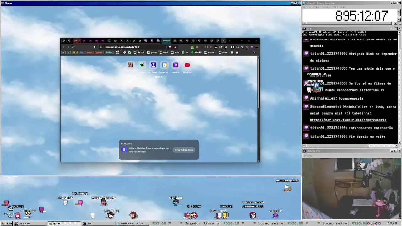Click 'AninhaTelles: !compreaparla' chat message
Image resolution: width=402 pixels, height=226 pixels.
[336, 98]
